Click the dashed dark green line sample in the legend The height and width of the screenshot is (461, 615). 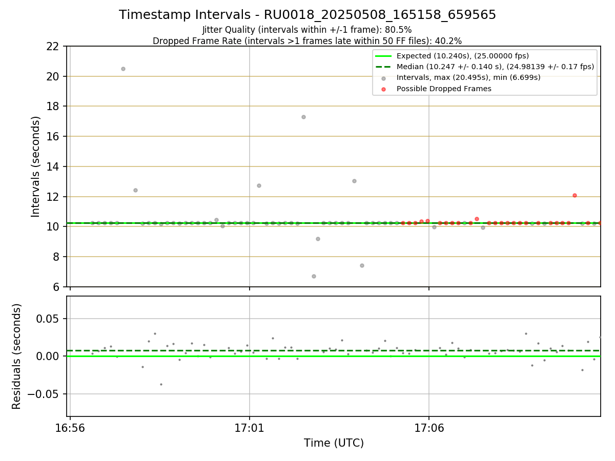pyautogui.click(x=383, y=67)
